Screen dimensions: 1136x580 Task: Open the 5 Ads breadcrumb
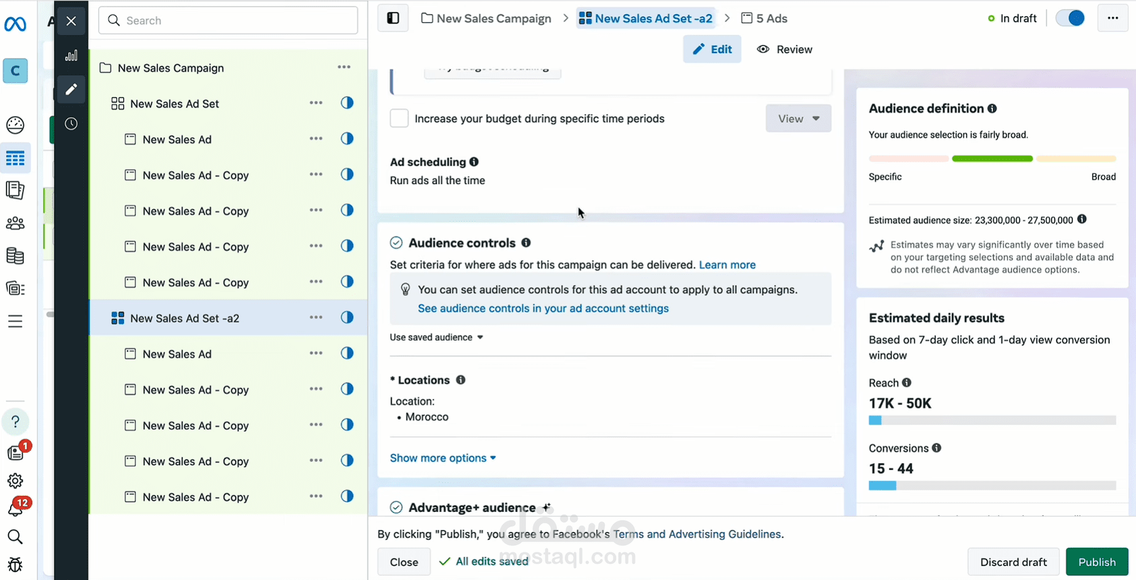click(764, 18)
